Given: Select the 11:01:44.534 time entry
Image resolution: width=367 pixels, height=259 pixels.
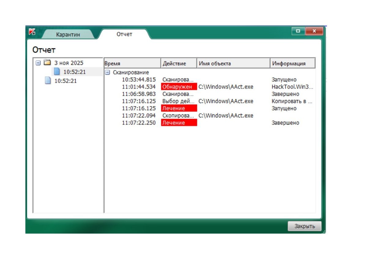Looking at the screenshot, I should coord(139,87).
